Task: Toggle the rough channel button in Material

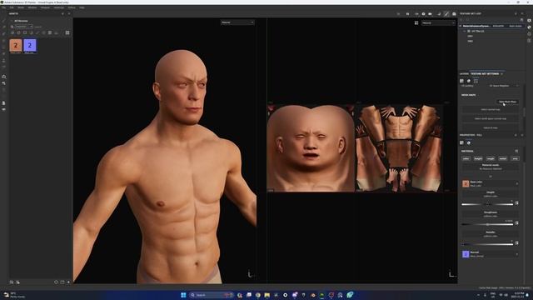Action: [491, 158]
